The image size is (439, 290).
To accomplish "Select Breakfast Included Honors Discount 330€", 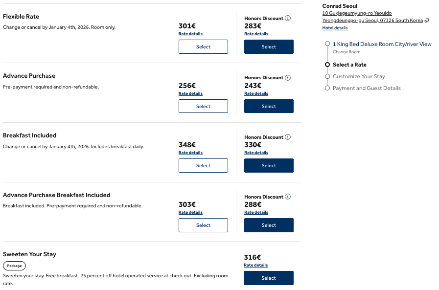I will tap(269, 166).
